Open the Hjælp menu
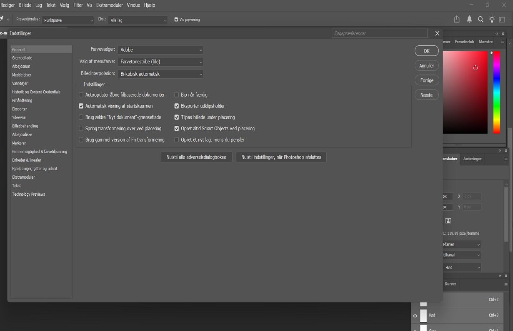Viewport: 513px width, 331px height. (x=150, y=5)
